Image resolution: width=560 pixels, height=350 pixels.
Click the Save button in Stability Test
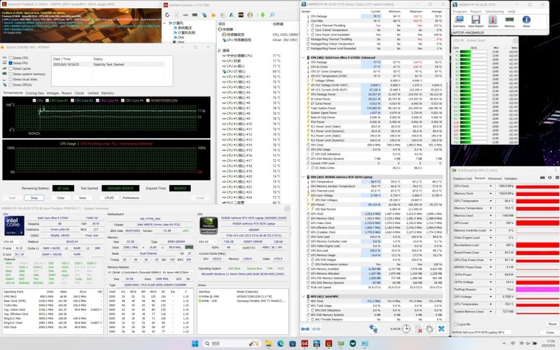point(82,198)
